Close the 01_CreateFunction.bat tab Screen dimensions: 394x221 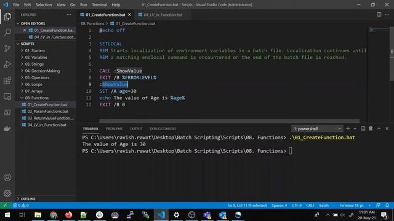129,15
